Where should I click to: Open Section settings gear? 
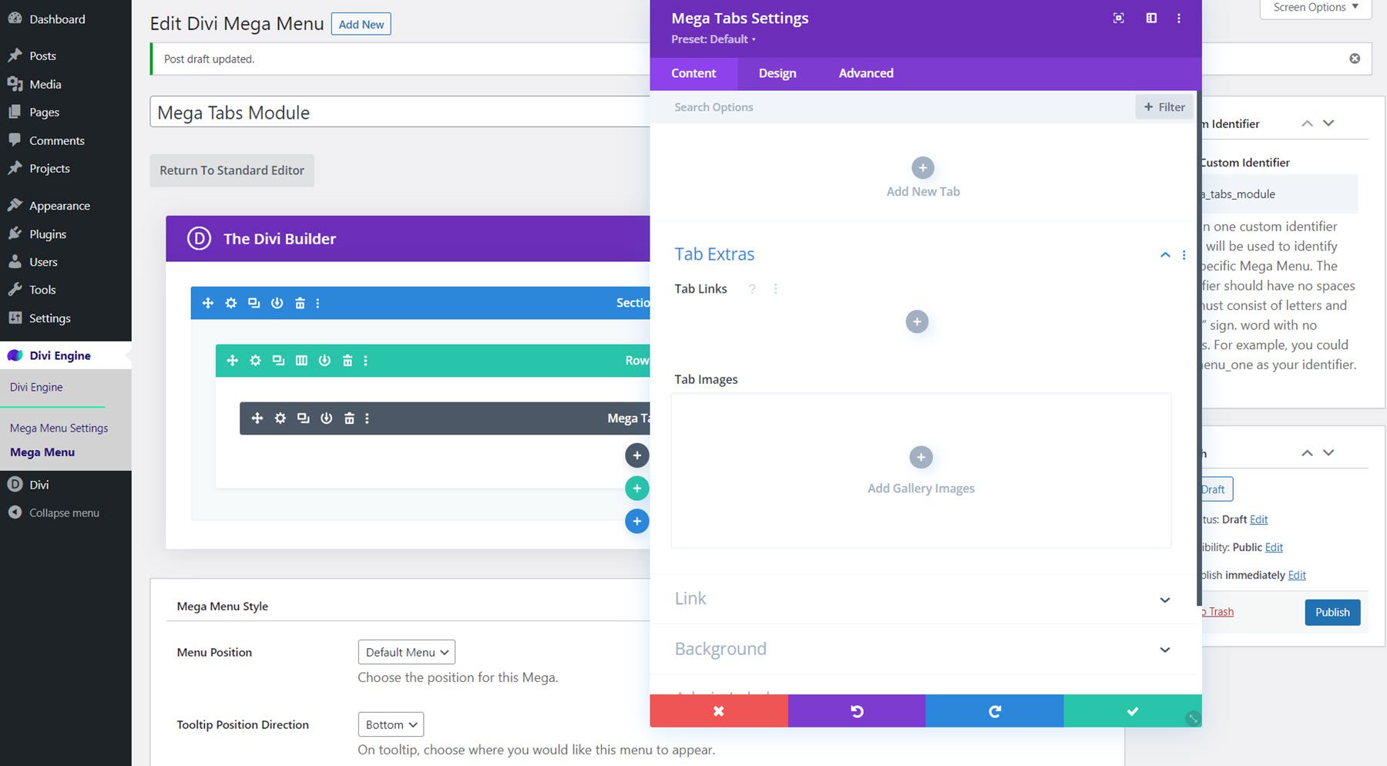230,303
